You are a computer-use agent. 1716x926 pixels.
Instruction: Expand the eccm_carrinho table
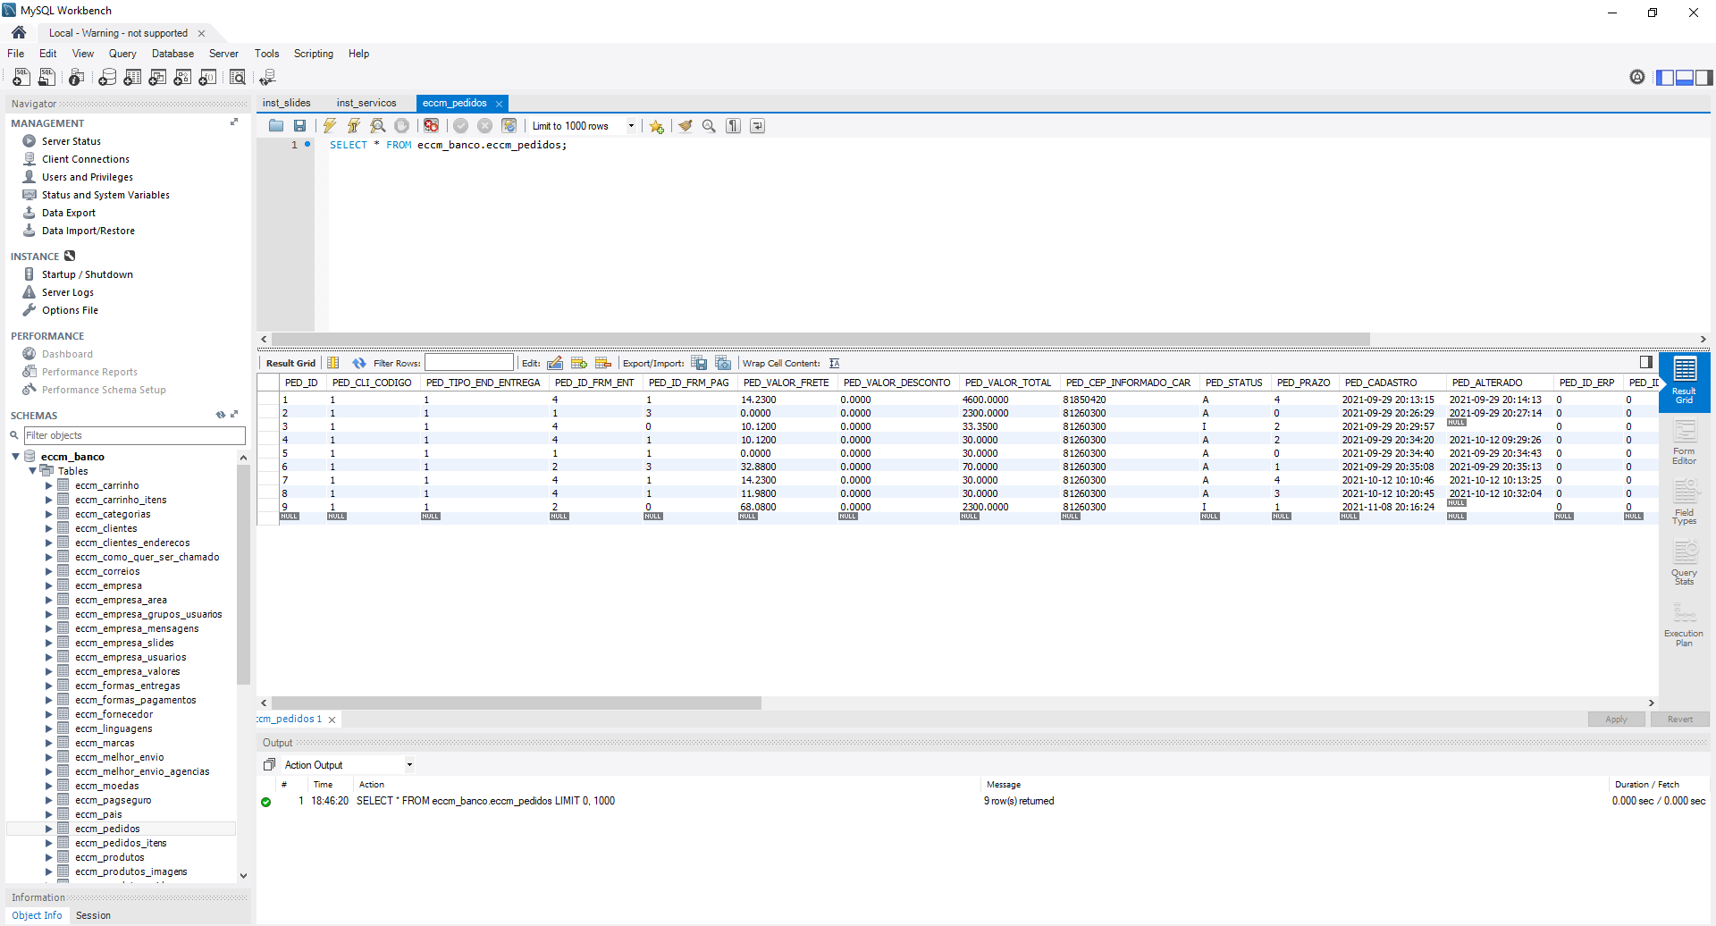click(x=49, y=485)
